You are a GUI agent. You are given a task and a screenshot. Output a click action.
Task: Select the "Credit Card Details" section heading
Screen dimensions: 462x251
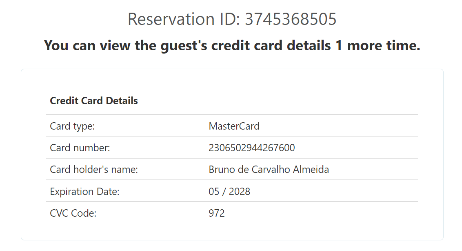94,101
